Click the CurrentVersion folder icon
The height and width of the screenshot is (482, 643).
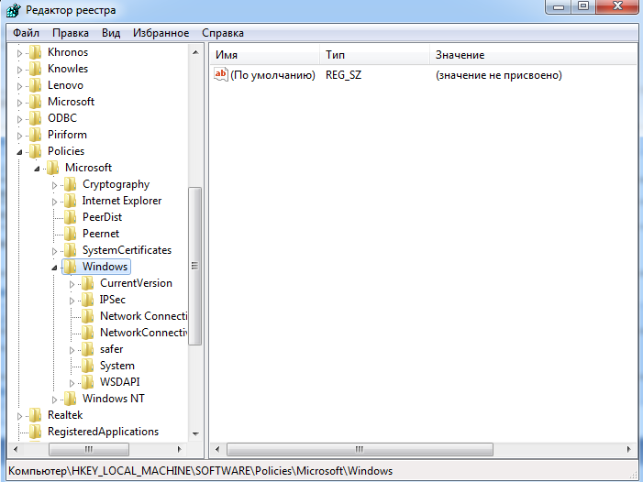[87, 283]
